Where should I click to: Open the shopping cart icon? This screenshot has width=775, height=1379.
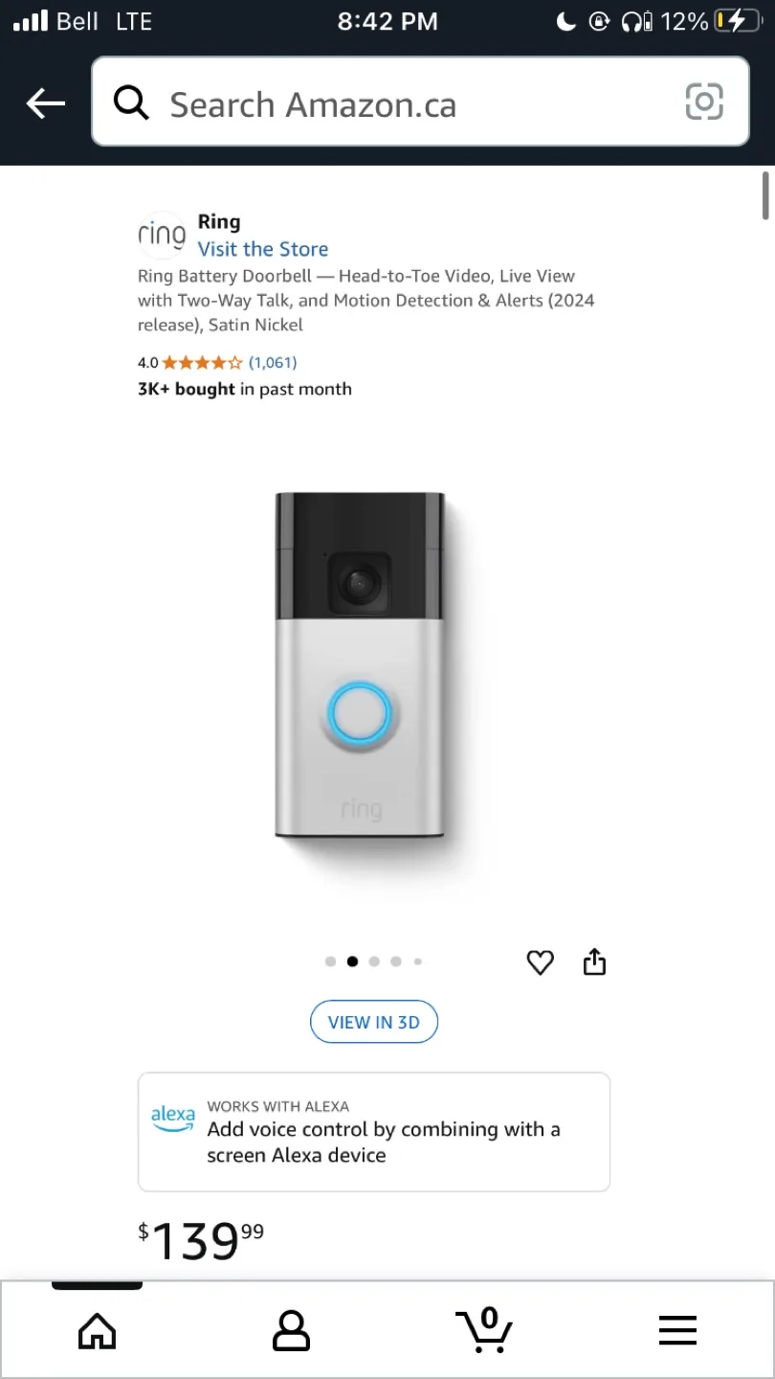[484, 1330]
